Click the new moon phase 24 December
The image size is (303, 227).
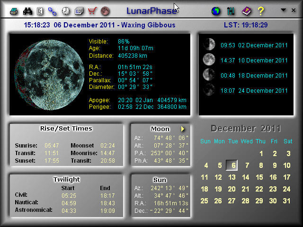[x=209, y=90]
